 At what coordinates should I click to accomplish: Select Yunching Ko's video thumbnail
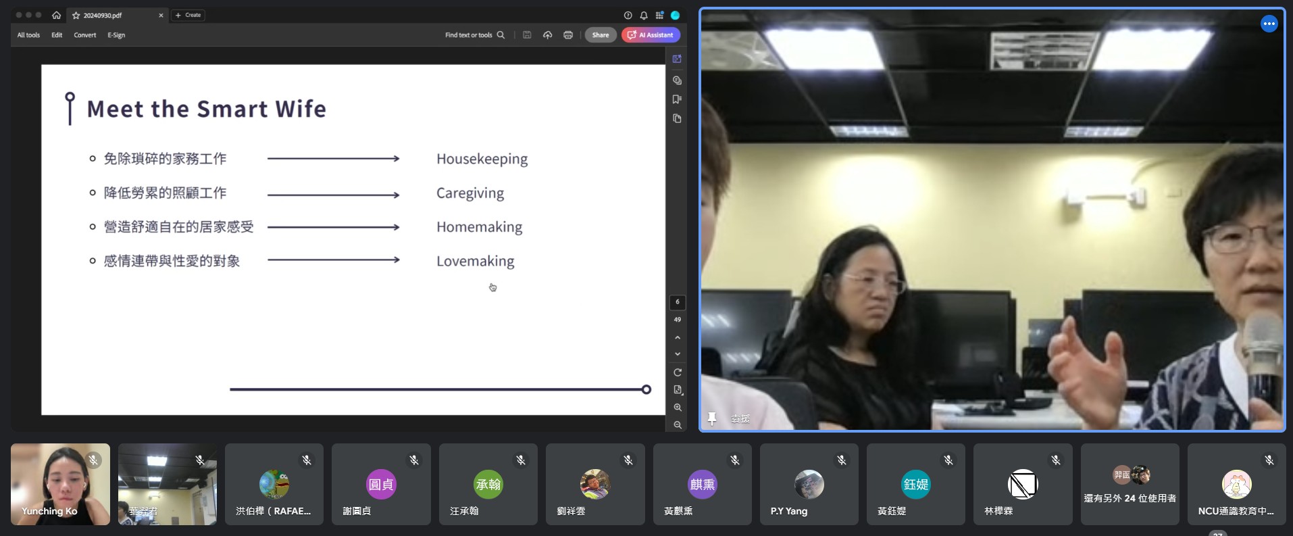tap(60, 484)
